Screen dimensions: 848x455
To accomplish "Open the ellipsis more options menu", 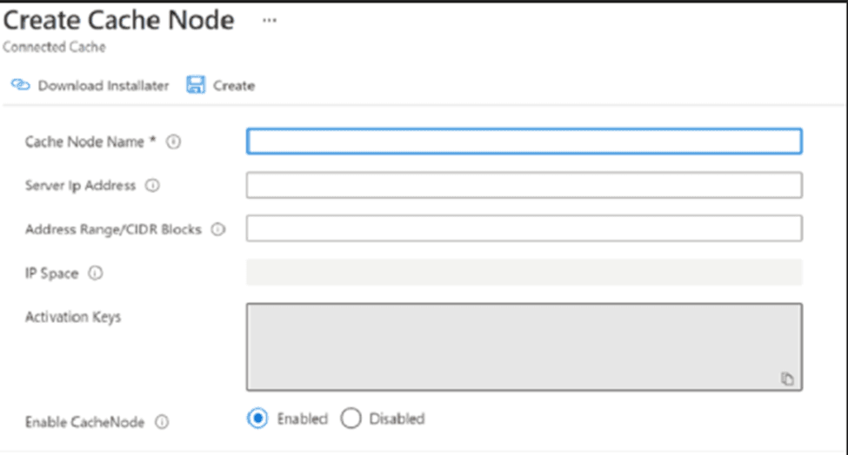I will 270,21.
